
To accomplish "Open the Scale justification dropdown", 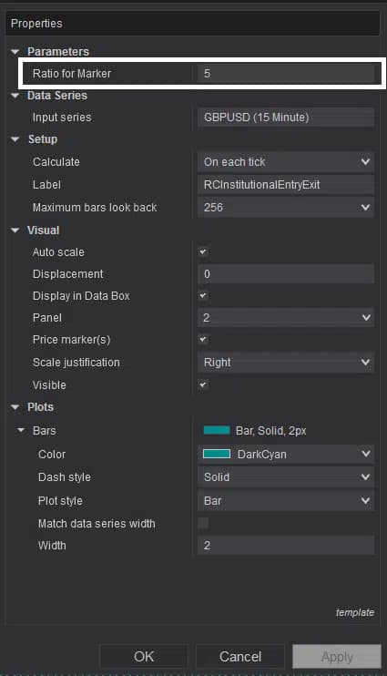I will click(x=286, y=363).
